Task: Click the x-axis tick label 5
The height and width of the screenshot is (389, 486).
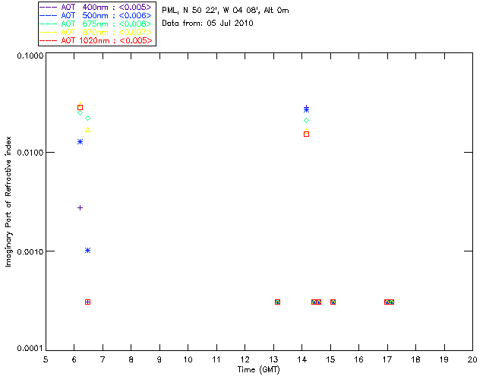Action: click(x=46, y=359)
